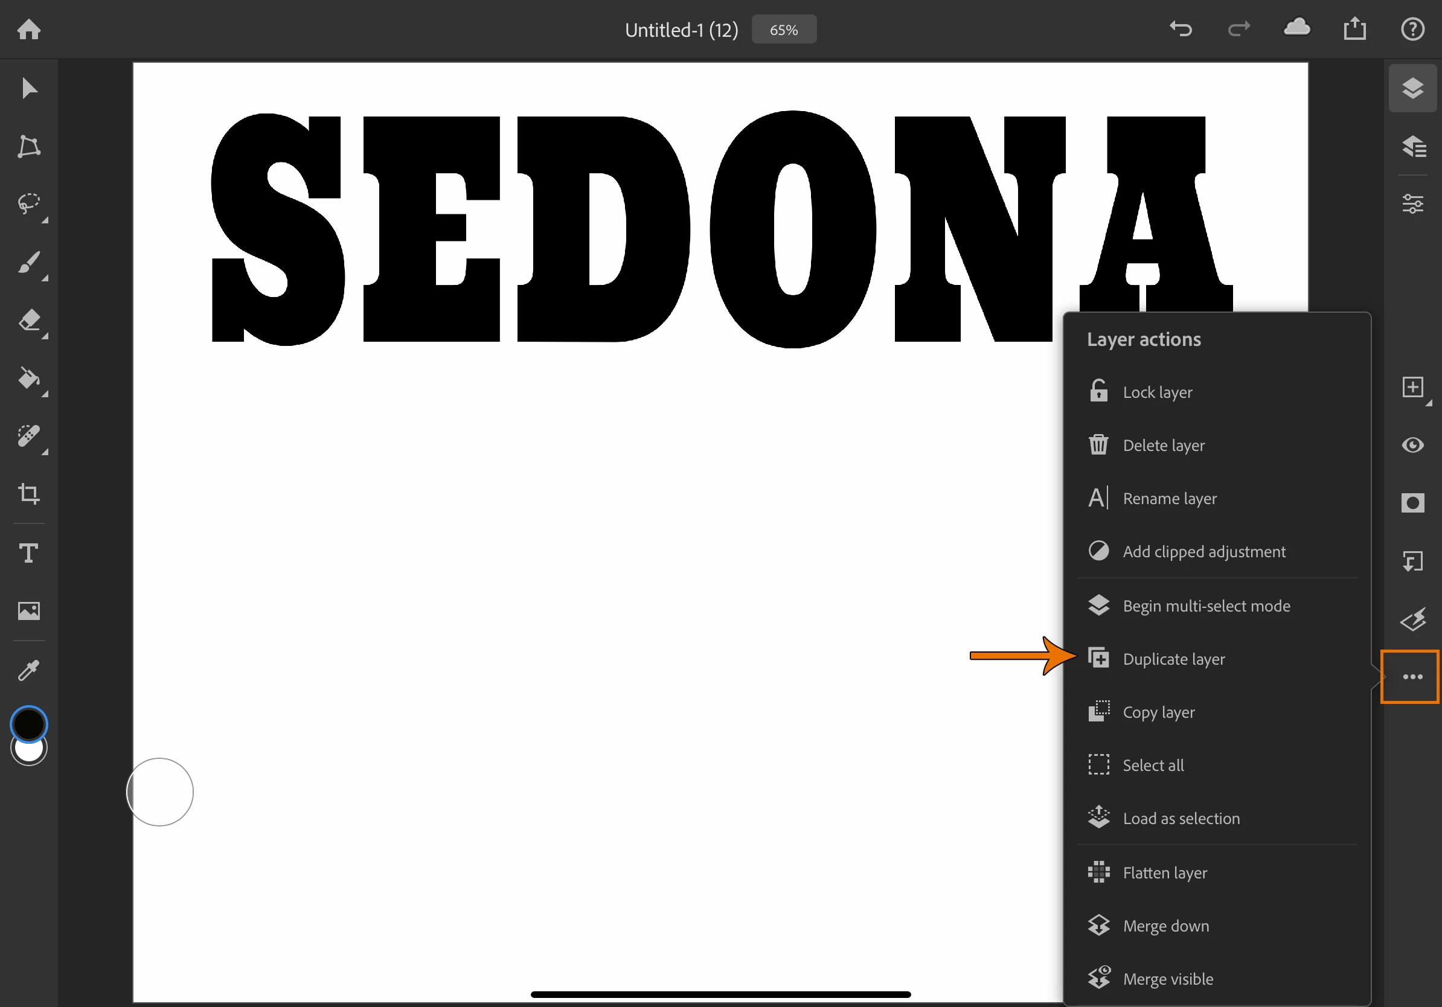Select Merge down in Layer actions

click(x=1165, y=925)
